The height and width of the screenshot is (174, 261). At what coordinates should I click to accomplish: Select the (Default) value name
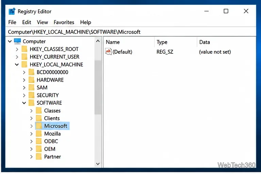click(x=122, y=52)
